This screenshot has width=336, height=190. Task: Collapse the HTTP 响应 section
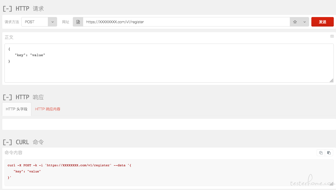[8, 97]
